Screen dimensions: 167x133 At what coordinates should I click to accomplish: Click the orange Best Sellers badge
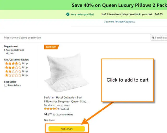pos(51,47)
